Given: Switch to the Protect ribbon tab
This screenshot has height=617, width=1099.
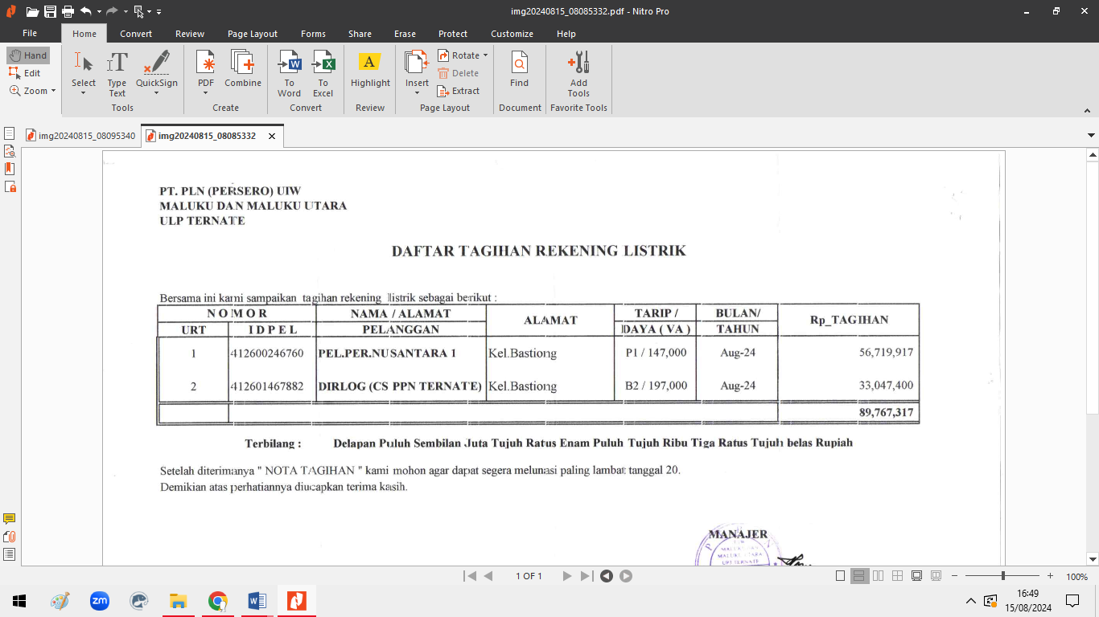Looking at the screenshot, I should coord(453,34).
